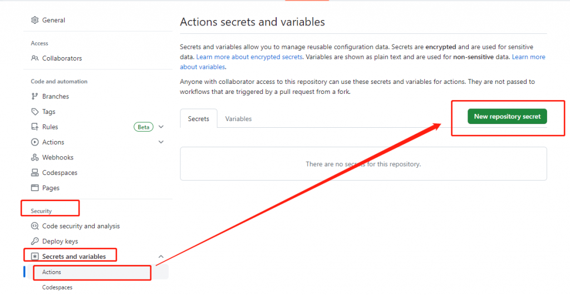Click the General gear icon
This screenshot has width=570, height=295.
[35, 21]
